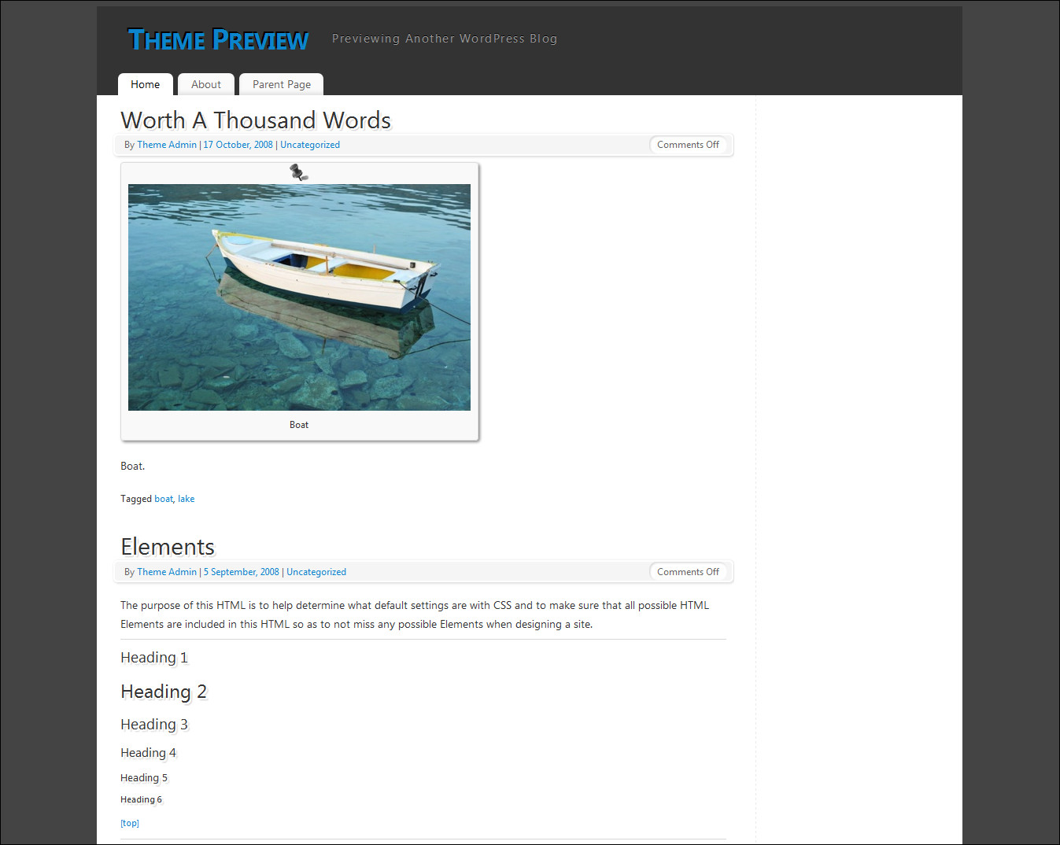Screen dimensions: 1060x845
Task: Click Comments Off on Worth A Thousand Words
Action: [688, 145]
